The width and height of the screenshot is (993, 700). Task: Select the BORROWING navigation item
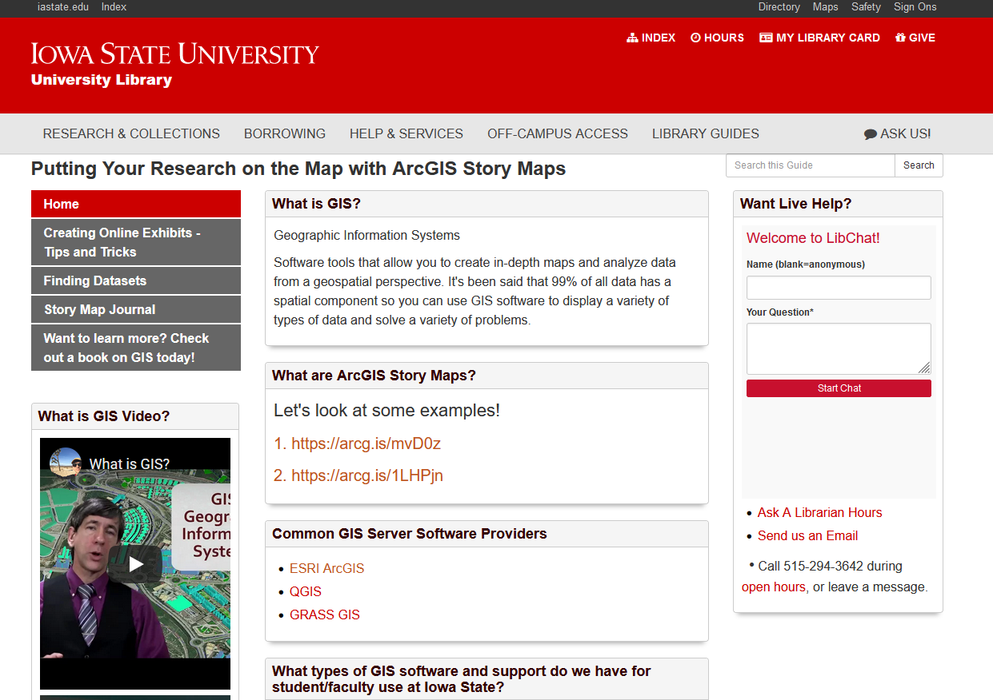(284, 133)
